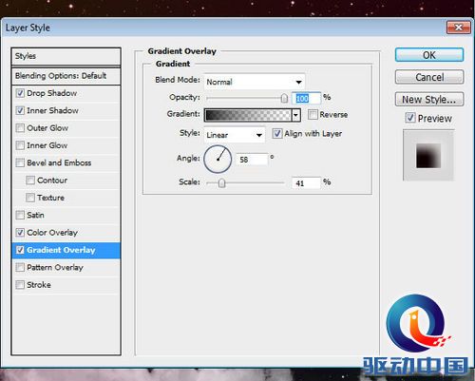
Task: Open the Color Overlay settings
Action: pos(52,233)
